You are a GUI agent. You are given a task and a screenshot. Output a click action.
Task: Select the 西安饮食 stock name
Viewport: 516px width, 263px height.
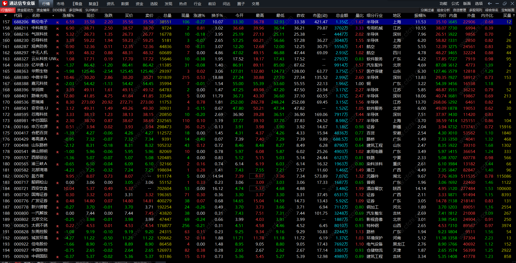[40, 189]
